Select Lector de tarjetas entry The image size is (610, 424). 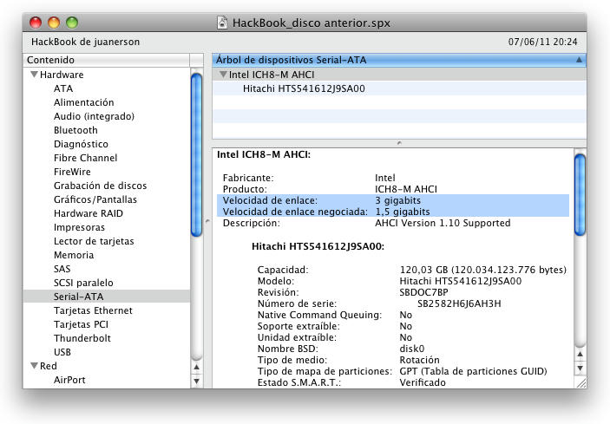[x=94, y=241]
